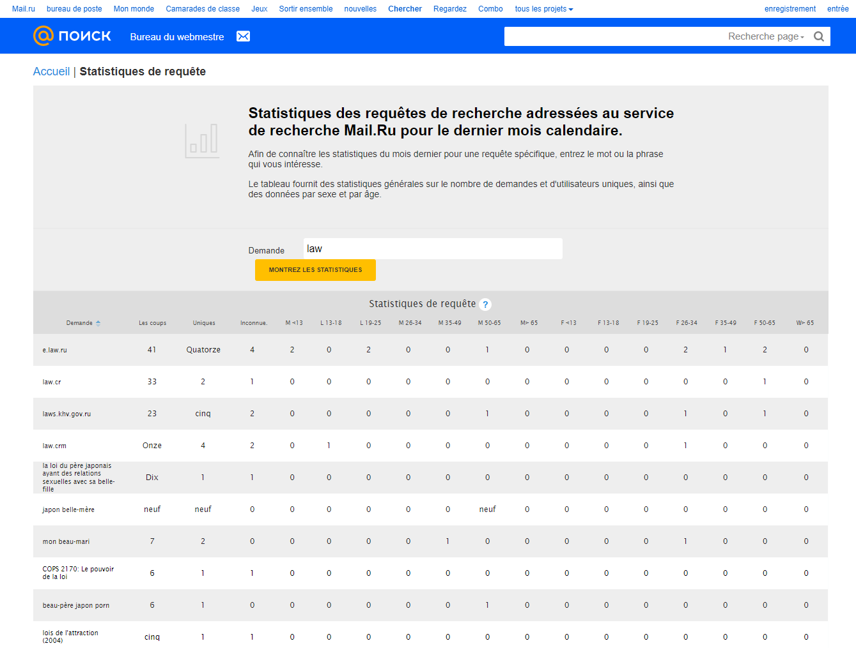The width and height of the screenshot is (856, 648).
Task: Select the Chercher menu item
Action: click(x=405, y=9)
